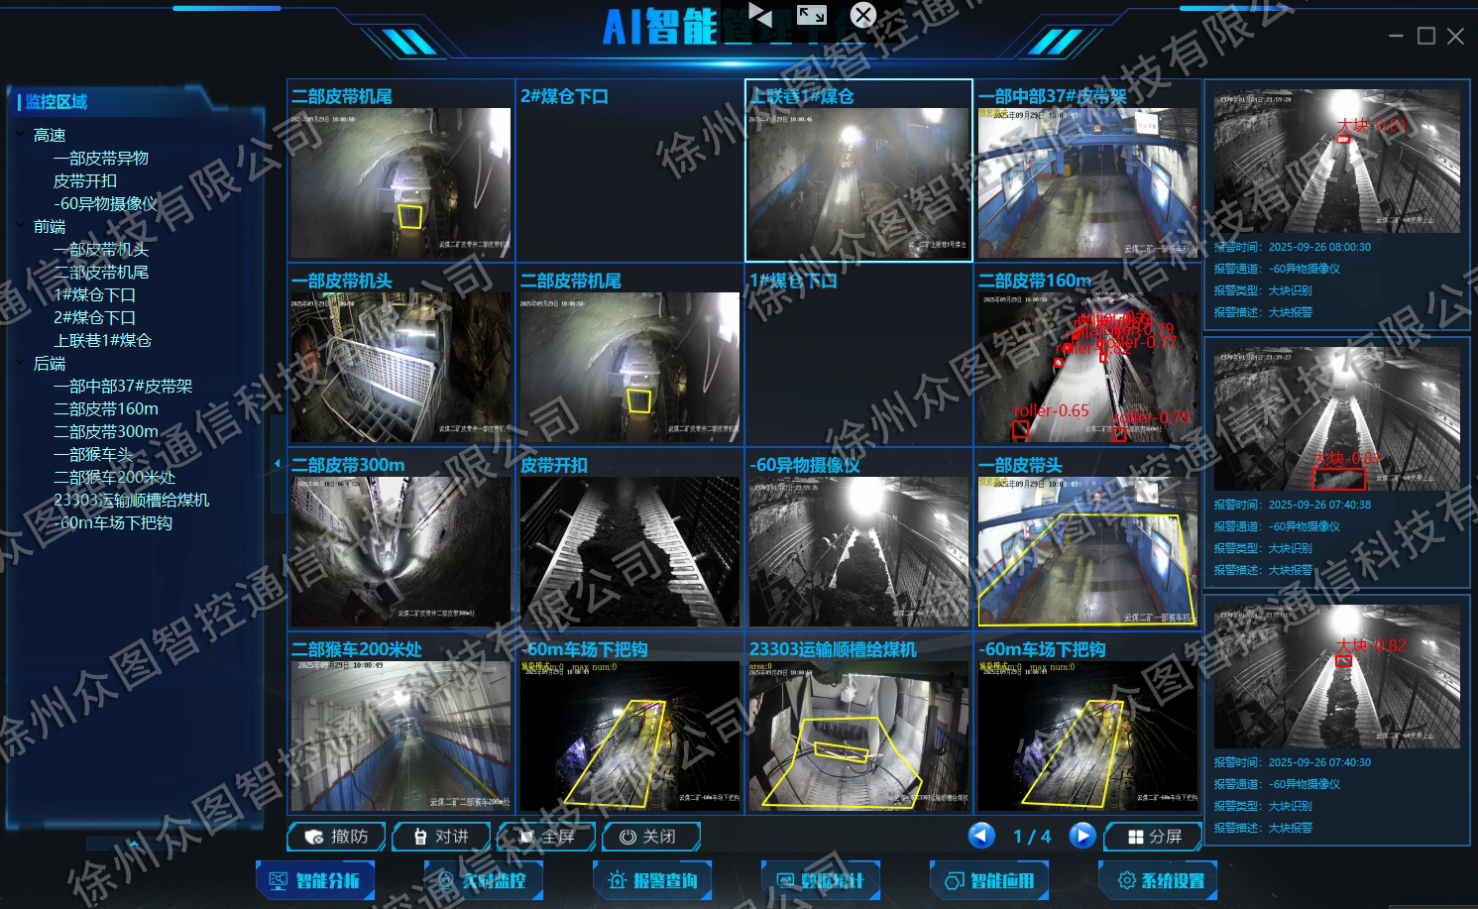Select the empty 1#煤仓下口 video cell
This screenshot has width=1478, height=909.
click(858, 355)
